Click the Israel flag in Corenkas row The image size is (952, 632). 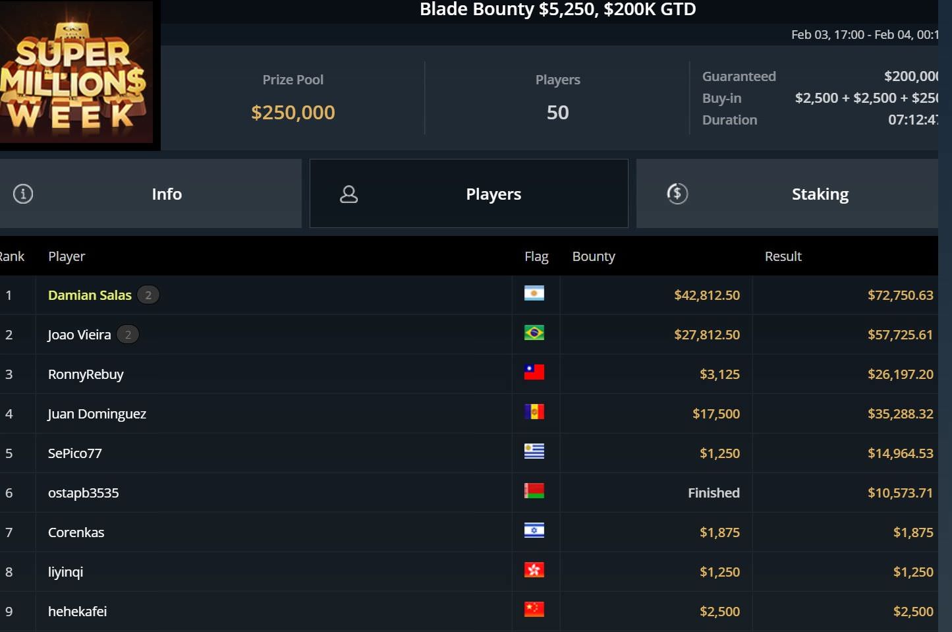pos(534,531)
